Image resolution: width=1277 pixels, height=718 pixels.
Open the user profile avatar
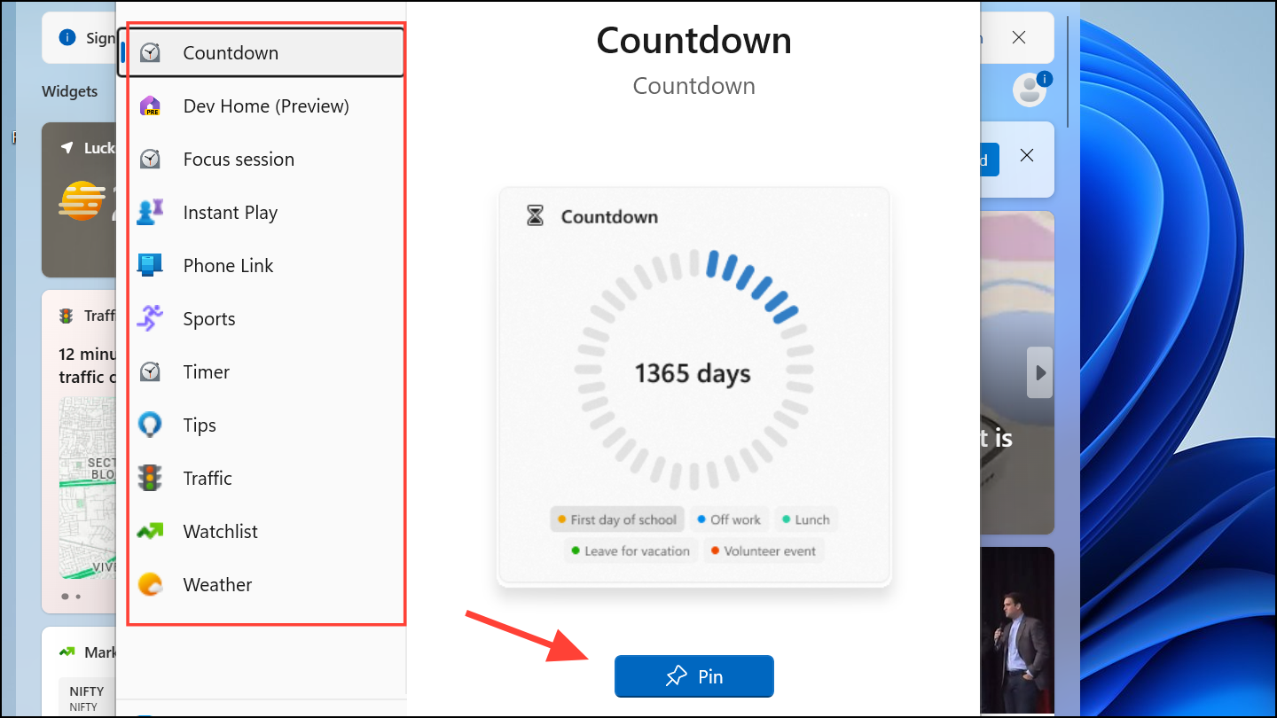[x=1030, y=90]
